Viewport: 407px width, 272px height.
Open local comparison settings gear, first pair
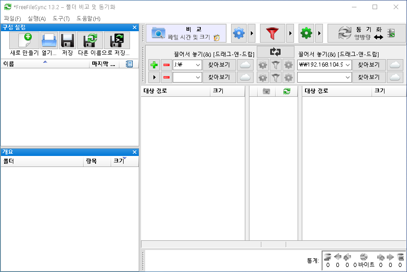263,65
